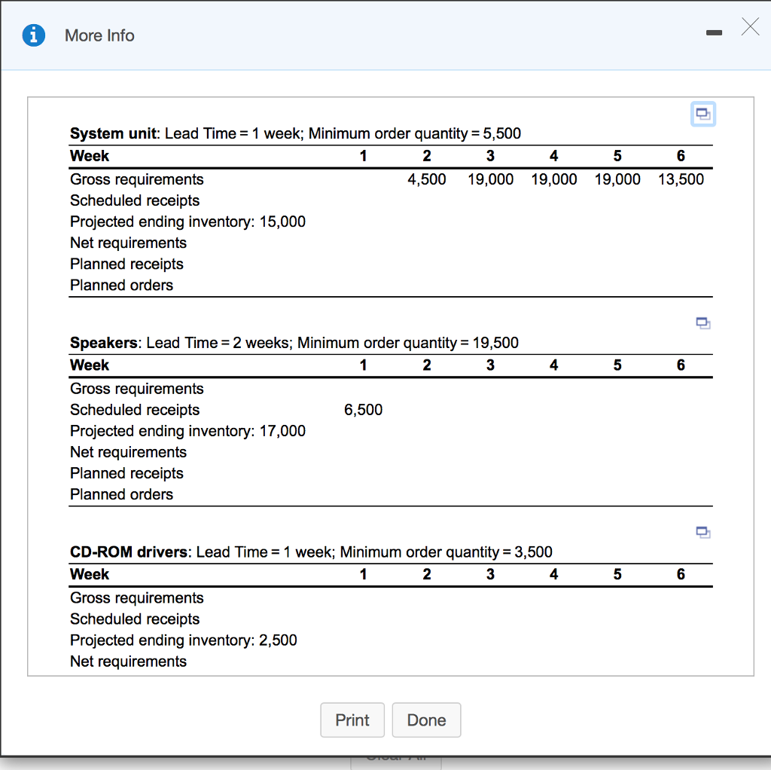
Task: Click the 6,500 scheduled receipts value for Speakers
Action: click(x=363, y=410)
